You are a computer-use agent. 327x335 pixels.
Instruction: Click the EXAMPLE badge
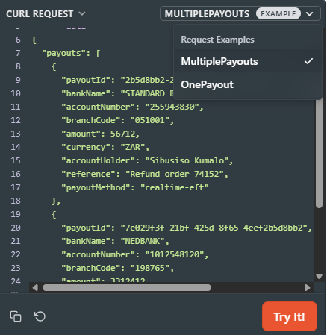coord(278,13)
